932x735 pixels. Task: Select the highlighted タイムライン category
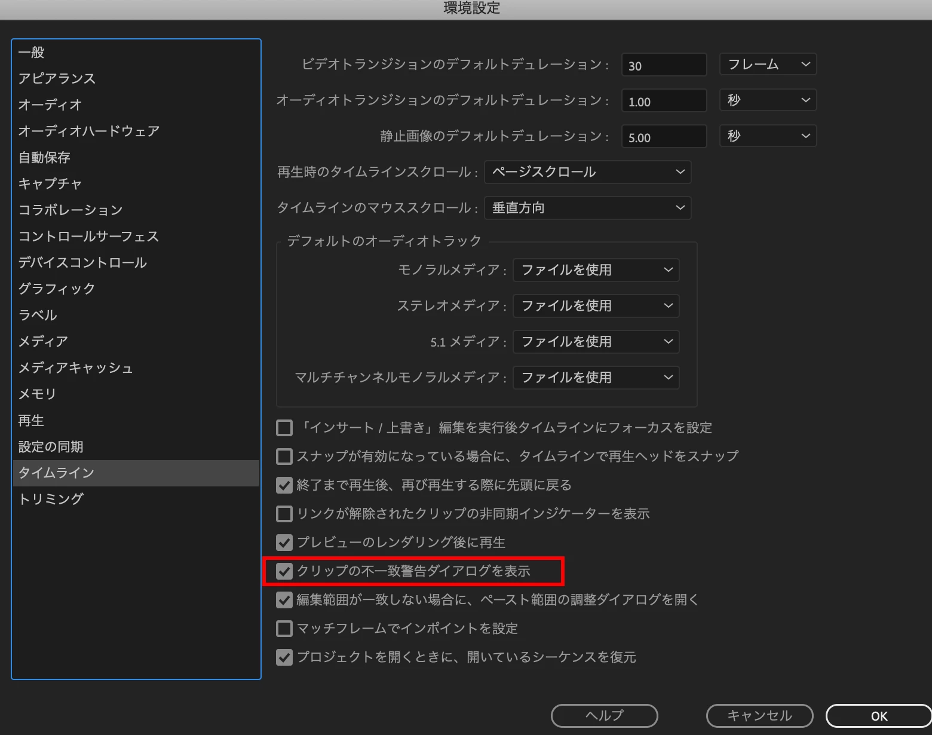tap(136, 473)
